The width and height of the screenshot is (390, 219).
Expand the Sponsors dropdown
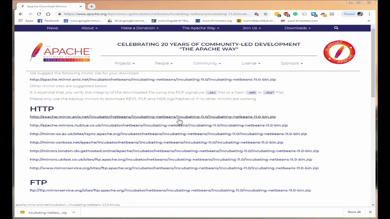coord(292,63)
